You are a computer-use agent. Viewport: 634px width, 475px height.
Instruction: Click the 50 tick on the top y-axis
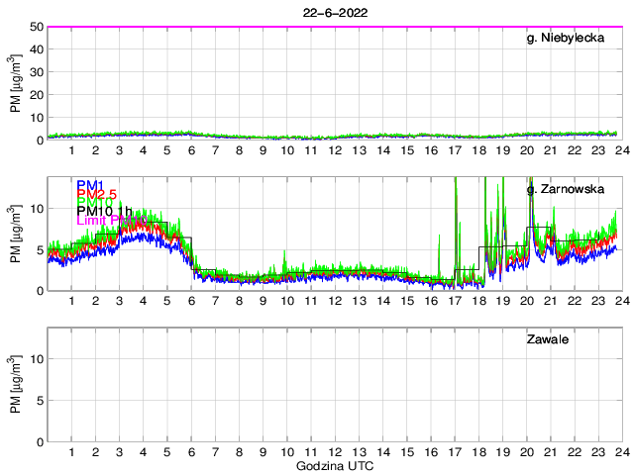tap(35, 27)
